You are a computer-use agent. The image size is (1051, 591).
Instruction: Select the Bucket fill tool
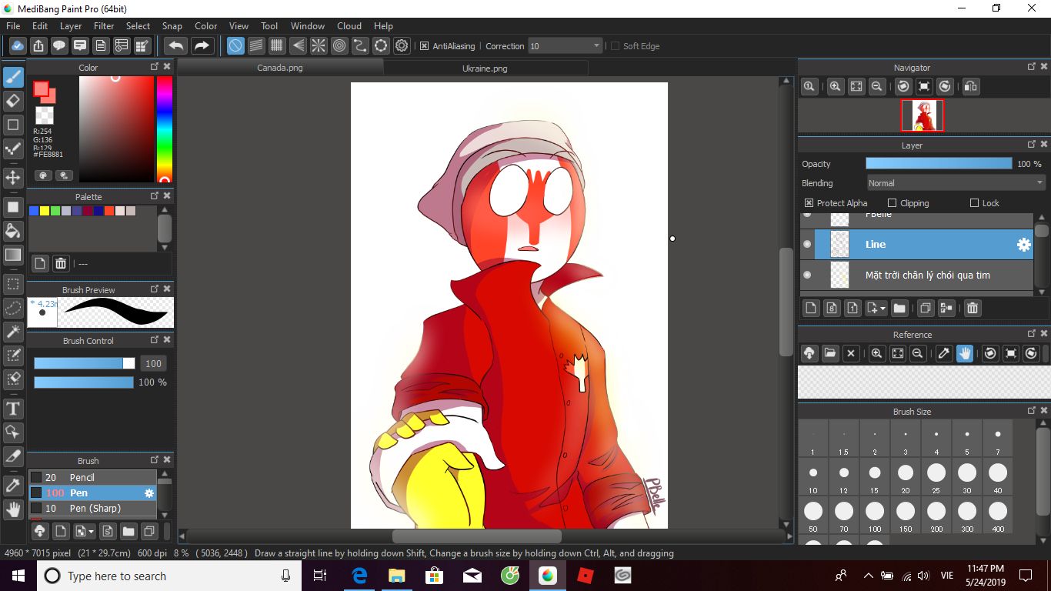tap(13, 230)
